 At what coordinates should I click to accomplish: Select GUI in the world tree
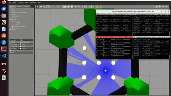(13, 9)
